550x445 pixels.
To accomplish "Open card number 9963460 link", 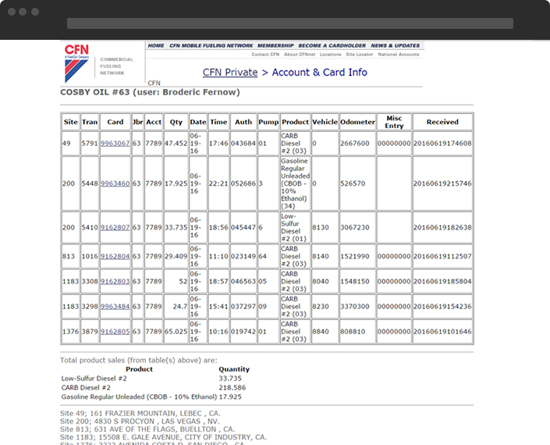I will tap(115, 183).
